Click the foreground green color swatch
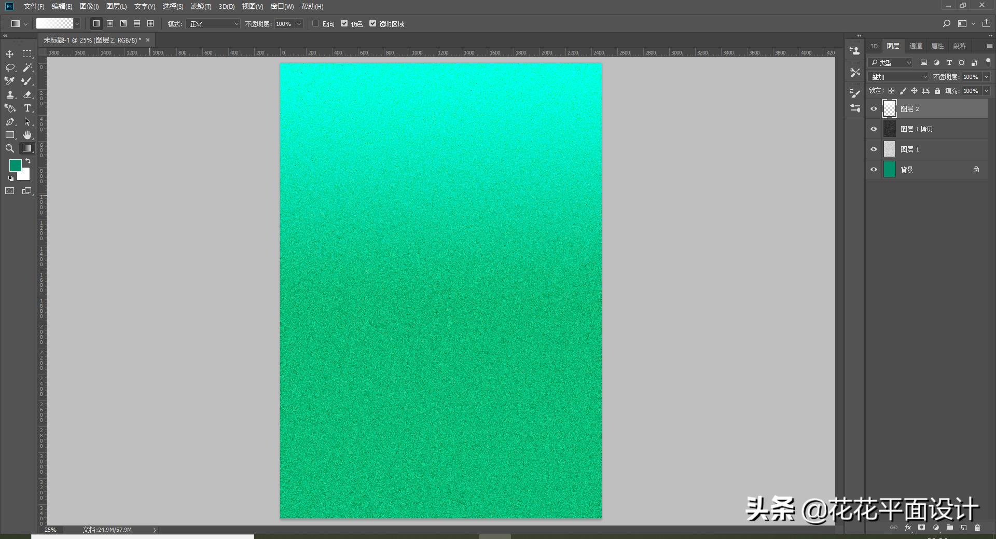The image size is (996, 539). 15,165
